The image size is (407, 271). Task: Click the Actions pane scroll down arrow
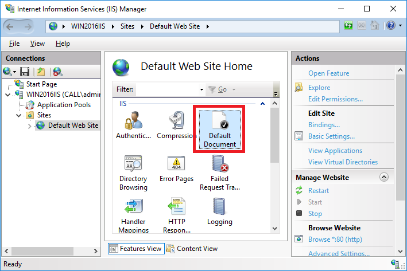point(400,251)
